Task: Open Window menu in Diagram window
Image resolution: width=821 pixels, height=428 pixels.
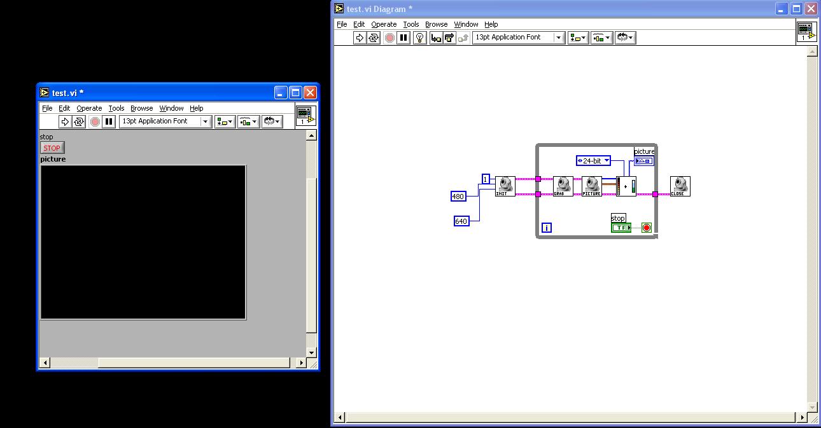Action: [x=466, y=24]
